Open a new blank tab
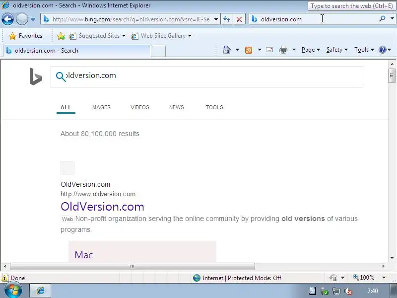Image resolution: width=397 pixels, height=298 pixels. tap(158, 51)
